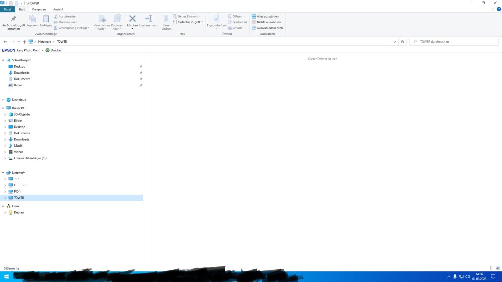Select Lokaler Datenträger (C:)
502x282 pixels.
coord(30,158)
